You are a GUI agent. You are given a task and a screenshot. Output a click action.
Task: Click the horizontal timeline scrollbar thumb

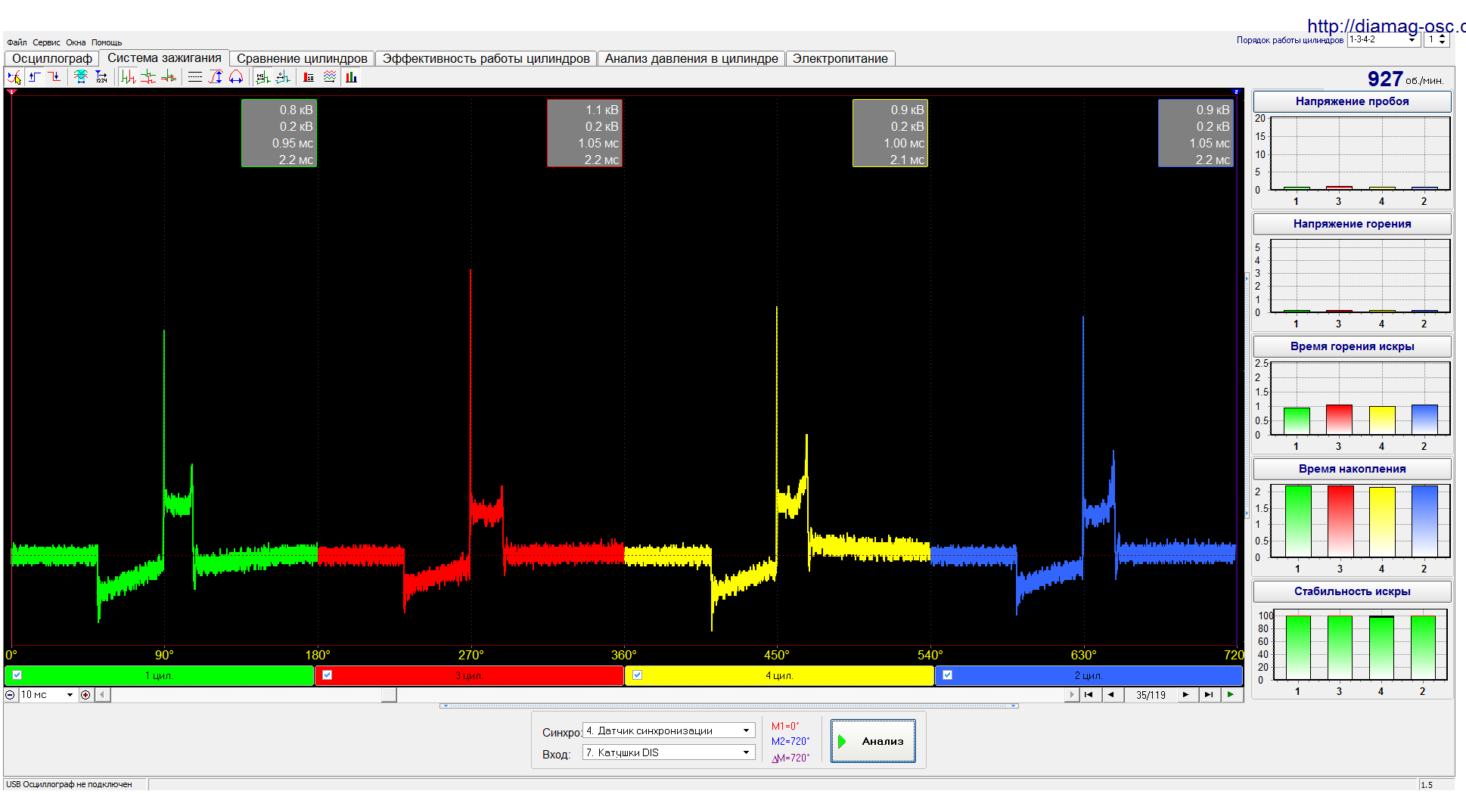click(389, 695)
